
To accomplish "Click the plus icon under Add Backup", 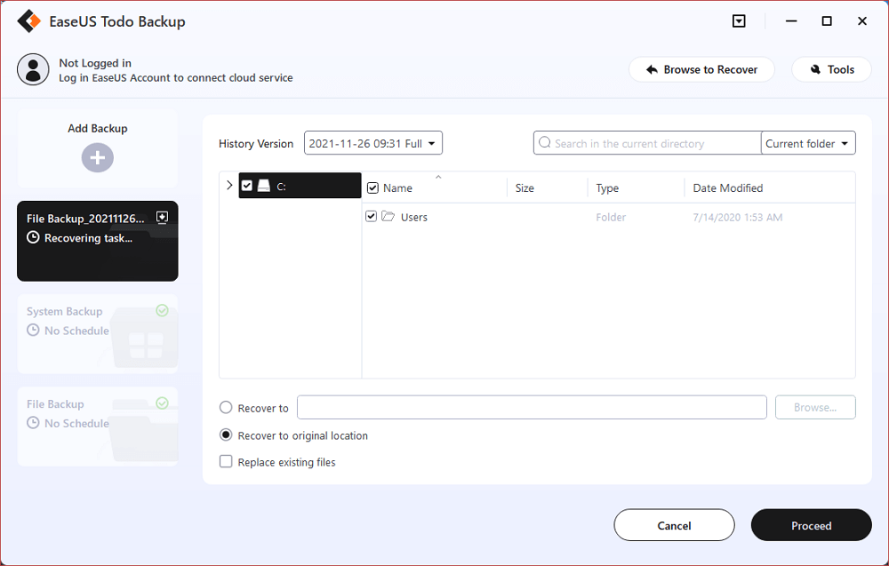I will tap(98, 157).
